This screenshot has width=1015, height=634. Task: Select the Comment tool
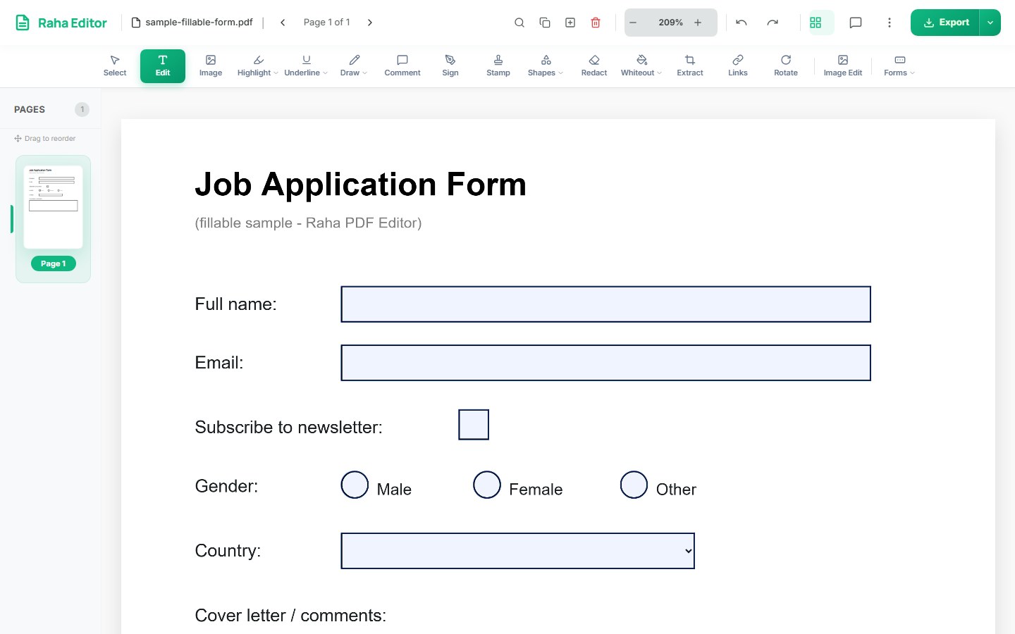pyautogui.click(x=402, y=66)
